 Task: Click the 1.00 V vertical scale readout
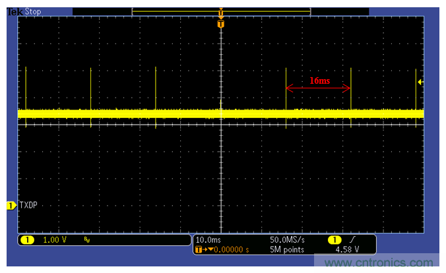pyautogui.click(x=55, y=240)
